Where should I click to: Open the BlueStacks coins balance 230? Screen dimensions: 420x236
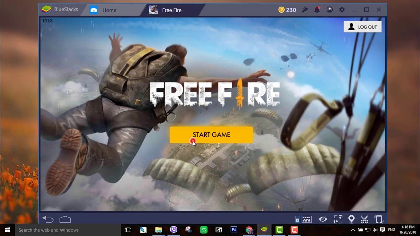coord(287,10)
